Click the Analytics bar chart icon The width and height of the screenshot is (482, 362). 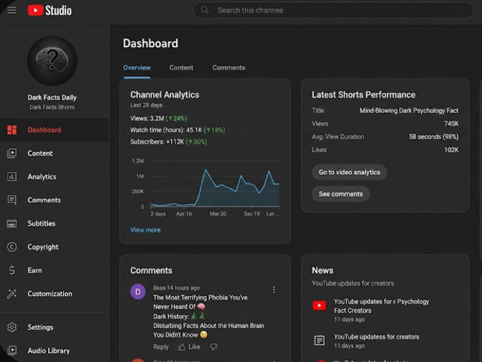click(12, 177)
